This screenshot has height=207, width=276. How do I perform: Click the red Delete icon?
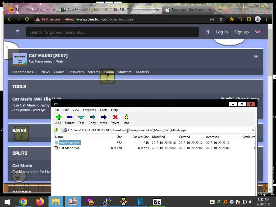[x=115, y=119]
